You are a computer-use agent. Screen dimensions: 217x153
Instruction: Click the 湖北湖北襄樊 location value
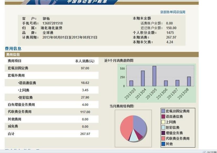(x=51, y=28)
